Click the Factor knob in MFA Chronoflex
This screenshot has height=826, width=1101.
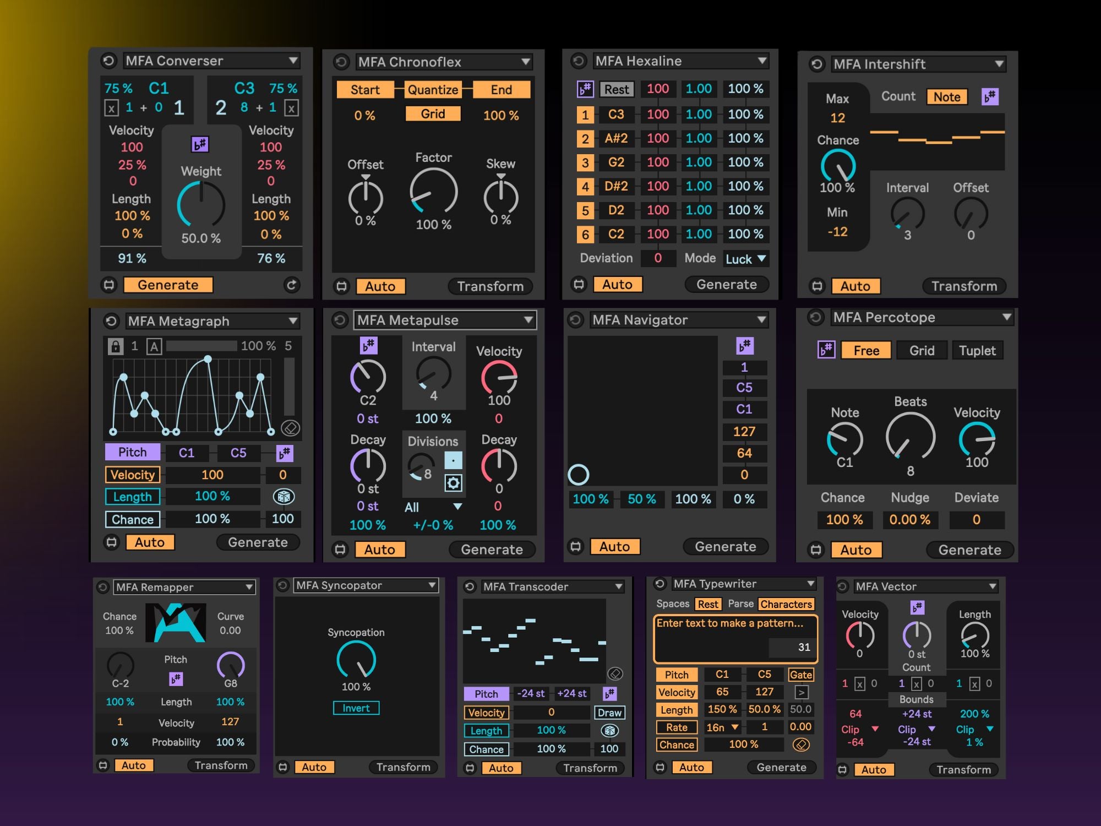[434, 192]
